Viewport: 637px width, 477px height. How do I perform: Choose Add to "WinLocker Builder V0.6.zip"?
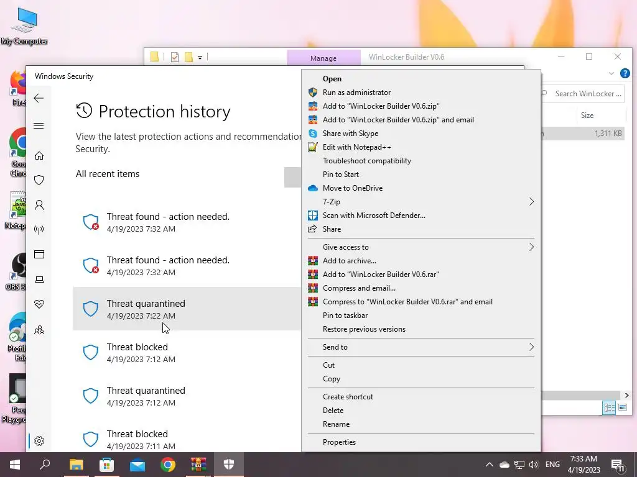[421, 106]
